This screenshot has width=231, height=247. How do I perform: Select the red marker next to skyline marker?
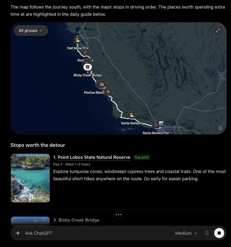point(155,125)
